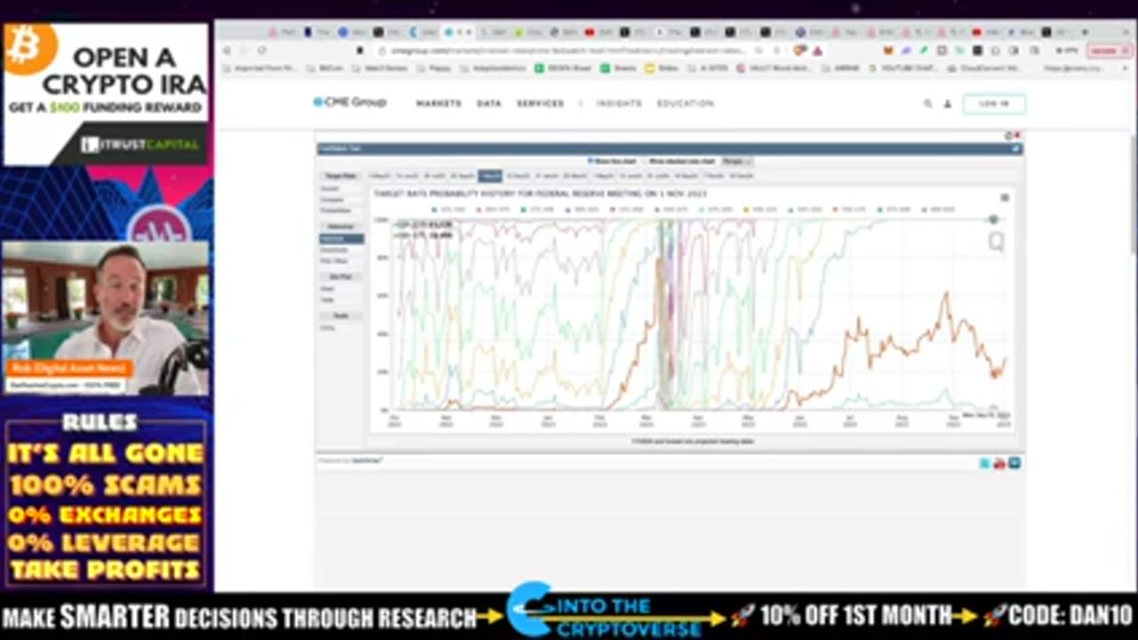Click the CME Group logo
Viewport: 1138px width, 640px height.
click(349, 102)
